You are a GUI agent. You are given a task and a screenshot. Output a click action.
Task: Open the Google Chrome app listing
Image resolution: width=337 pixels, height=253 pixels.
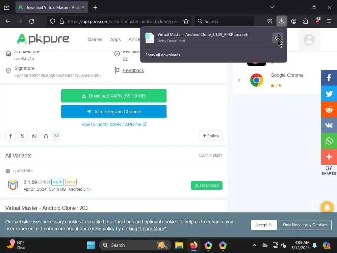287,75
